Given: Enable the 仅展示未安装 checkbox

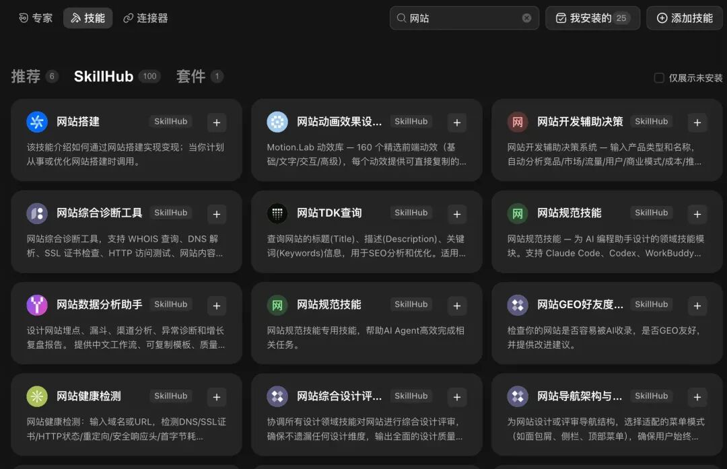Looking at the screenshot, I should 659,78.
